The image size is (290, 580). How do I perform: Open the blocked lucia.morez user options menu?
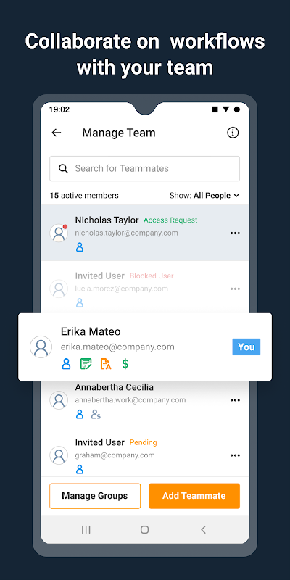[x=235, y=289]
